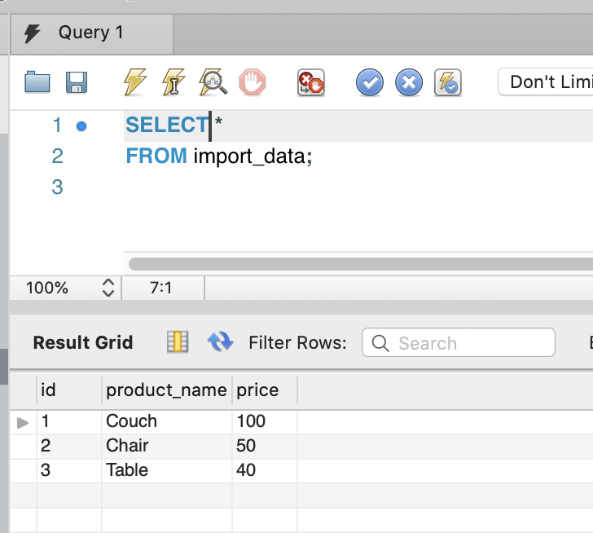
Task: Stop query execution hand icon
Action: coord(252,81)
